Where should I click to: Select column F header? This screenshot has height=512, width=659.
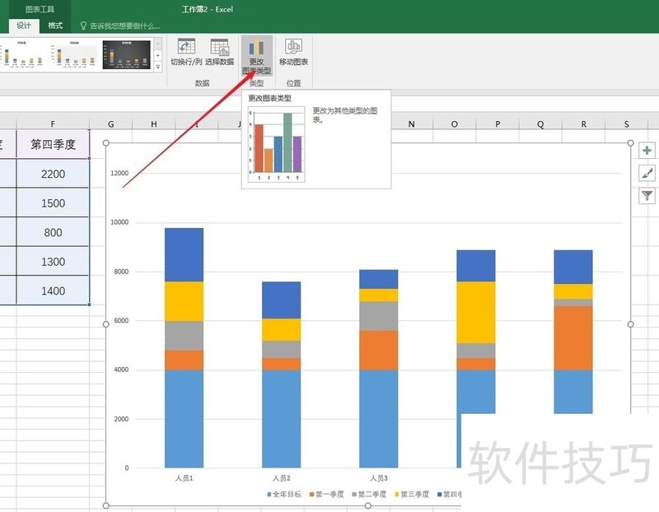point(53,124)
